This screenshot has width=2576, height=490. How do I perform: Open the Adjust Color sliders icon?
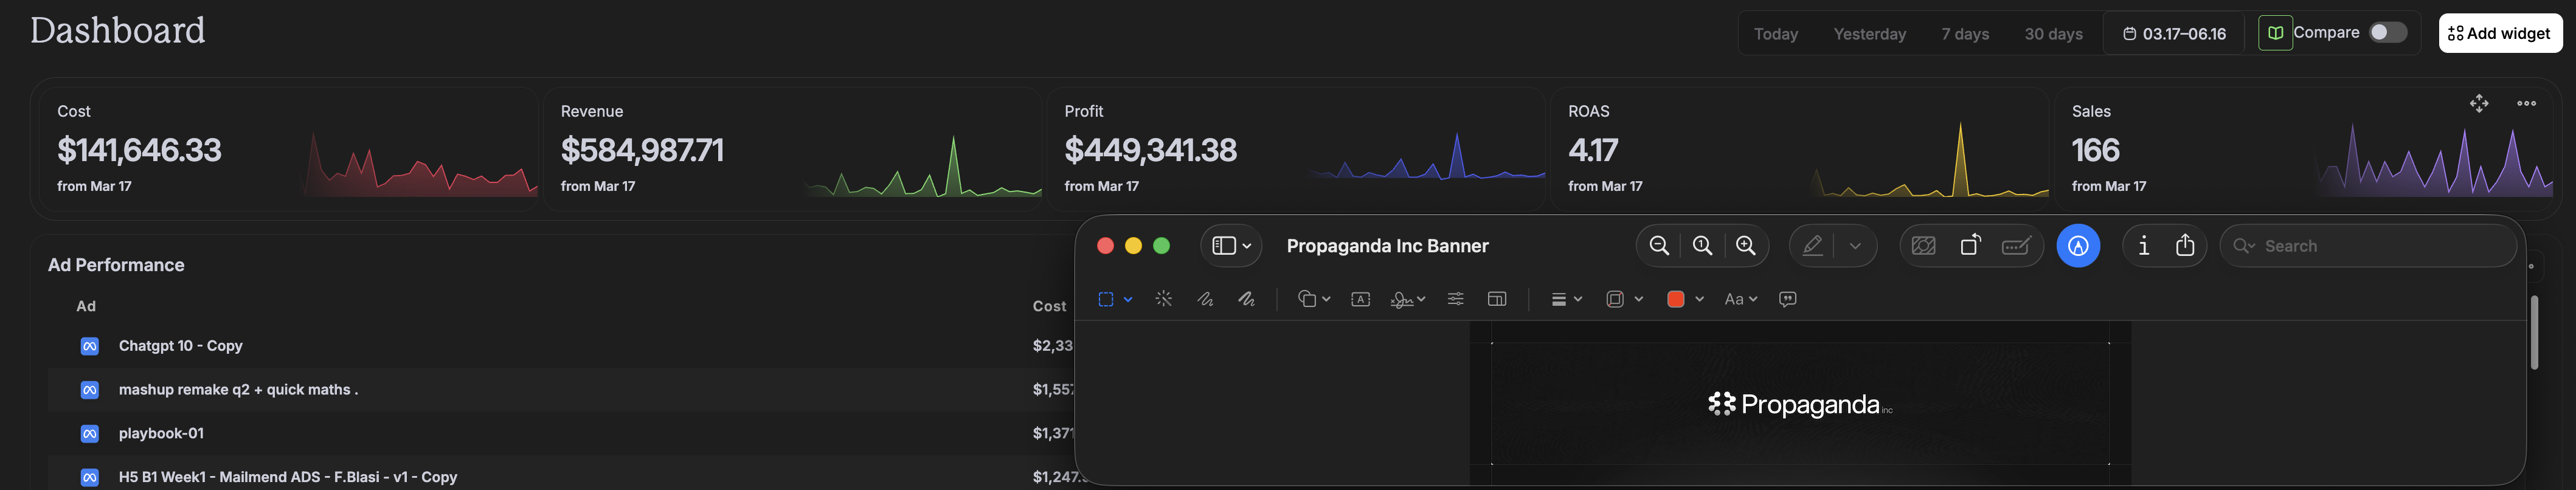tap(1455, 299)
